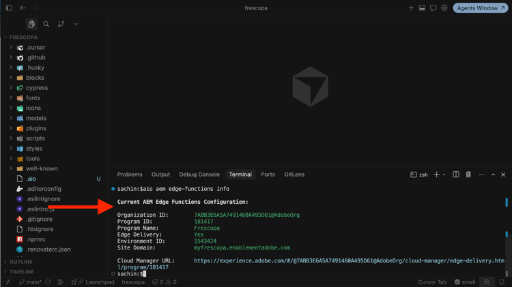Open the Agents Window button
512x287 pixels.
(x=481, y=7)
